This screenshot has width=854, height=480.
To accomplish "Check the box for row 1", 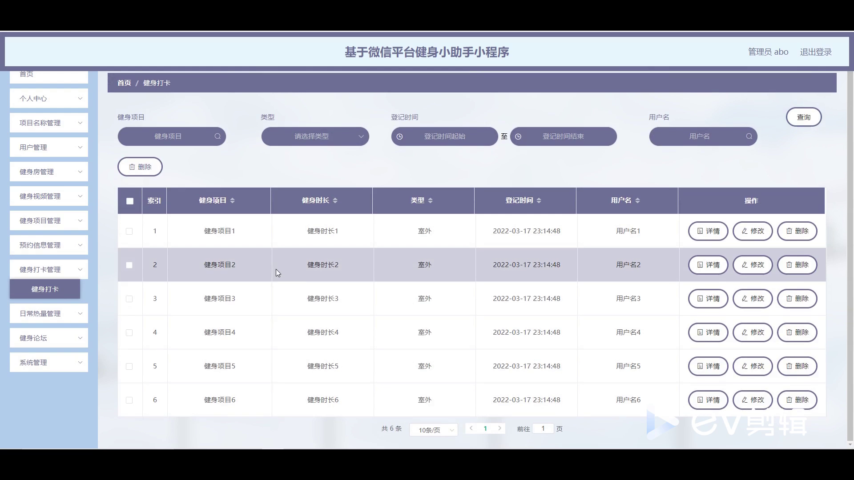I will tap(129, 231).
